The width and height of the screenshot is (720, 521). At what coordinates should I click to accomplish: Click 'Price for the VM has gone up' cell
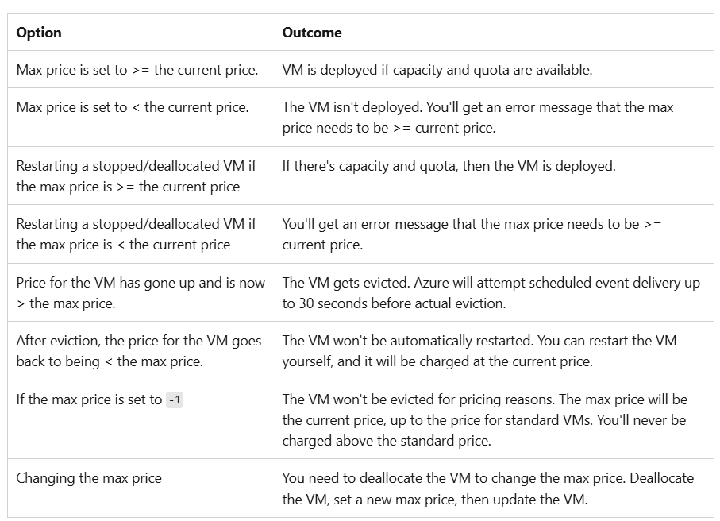141,292
